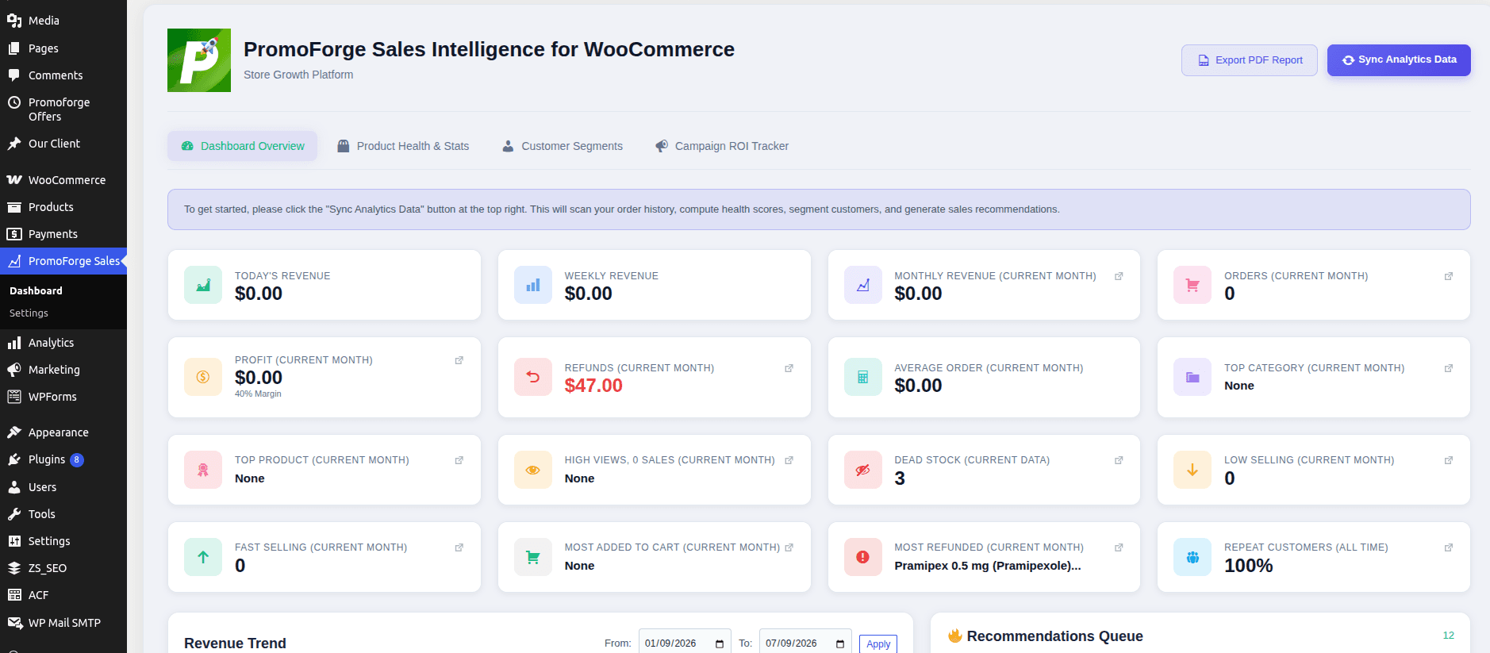Open WP Mail SMTP in the sidebar

(63, 623)
